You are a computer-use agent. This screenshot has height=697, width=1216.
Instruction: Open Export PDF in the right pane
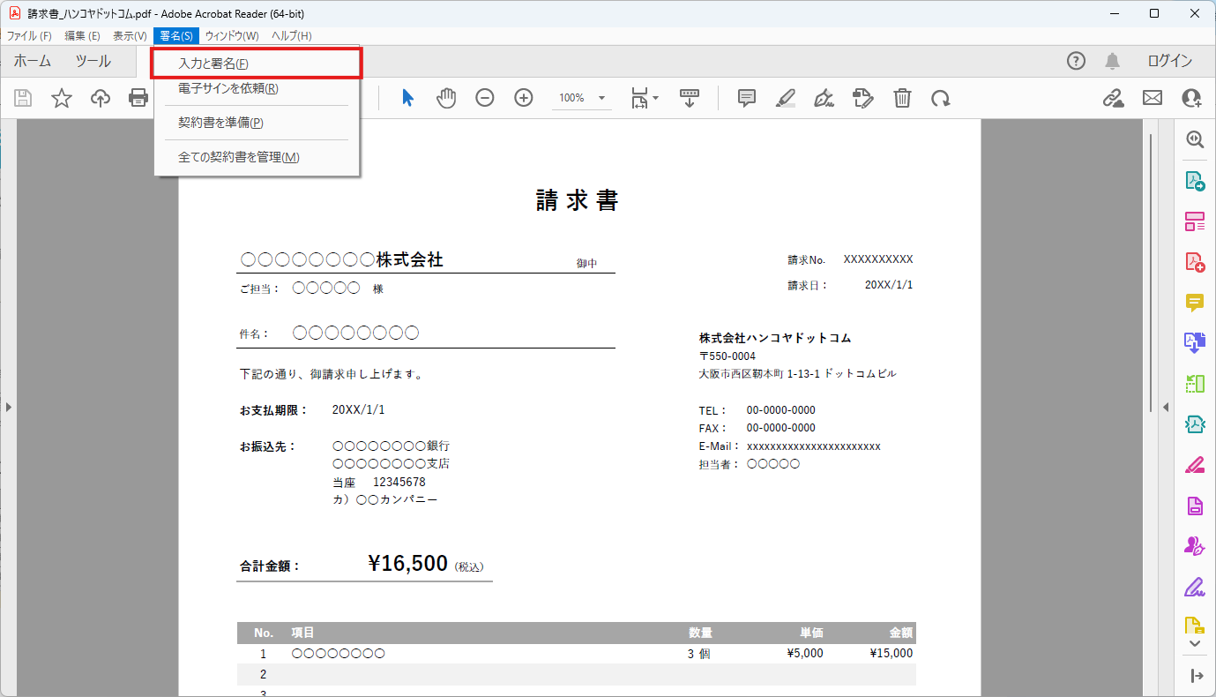click(x=1194, y=180)
